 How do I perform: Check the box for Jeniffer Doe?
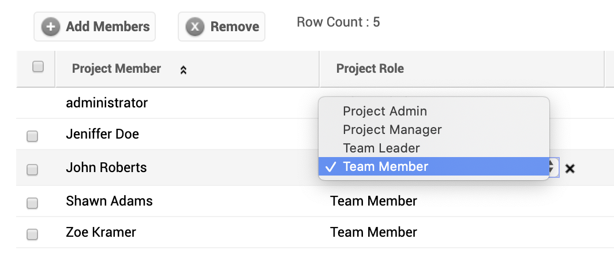tap(32, 136)
